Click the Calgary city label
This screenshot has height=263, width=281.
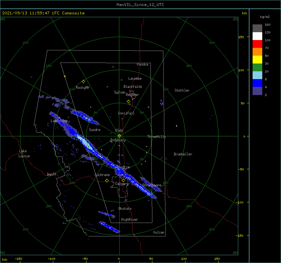pyautogui.click(x=122, y=184)
